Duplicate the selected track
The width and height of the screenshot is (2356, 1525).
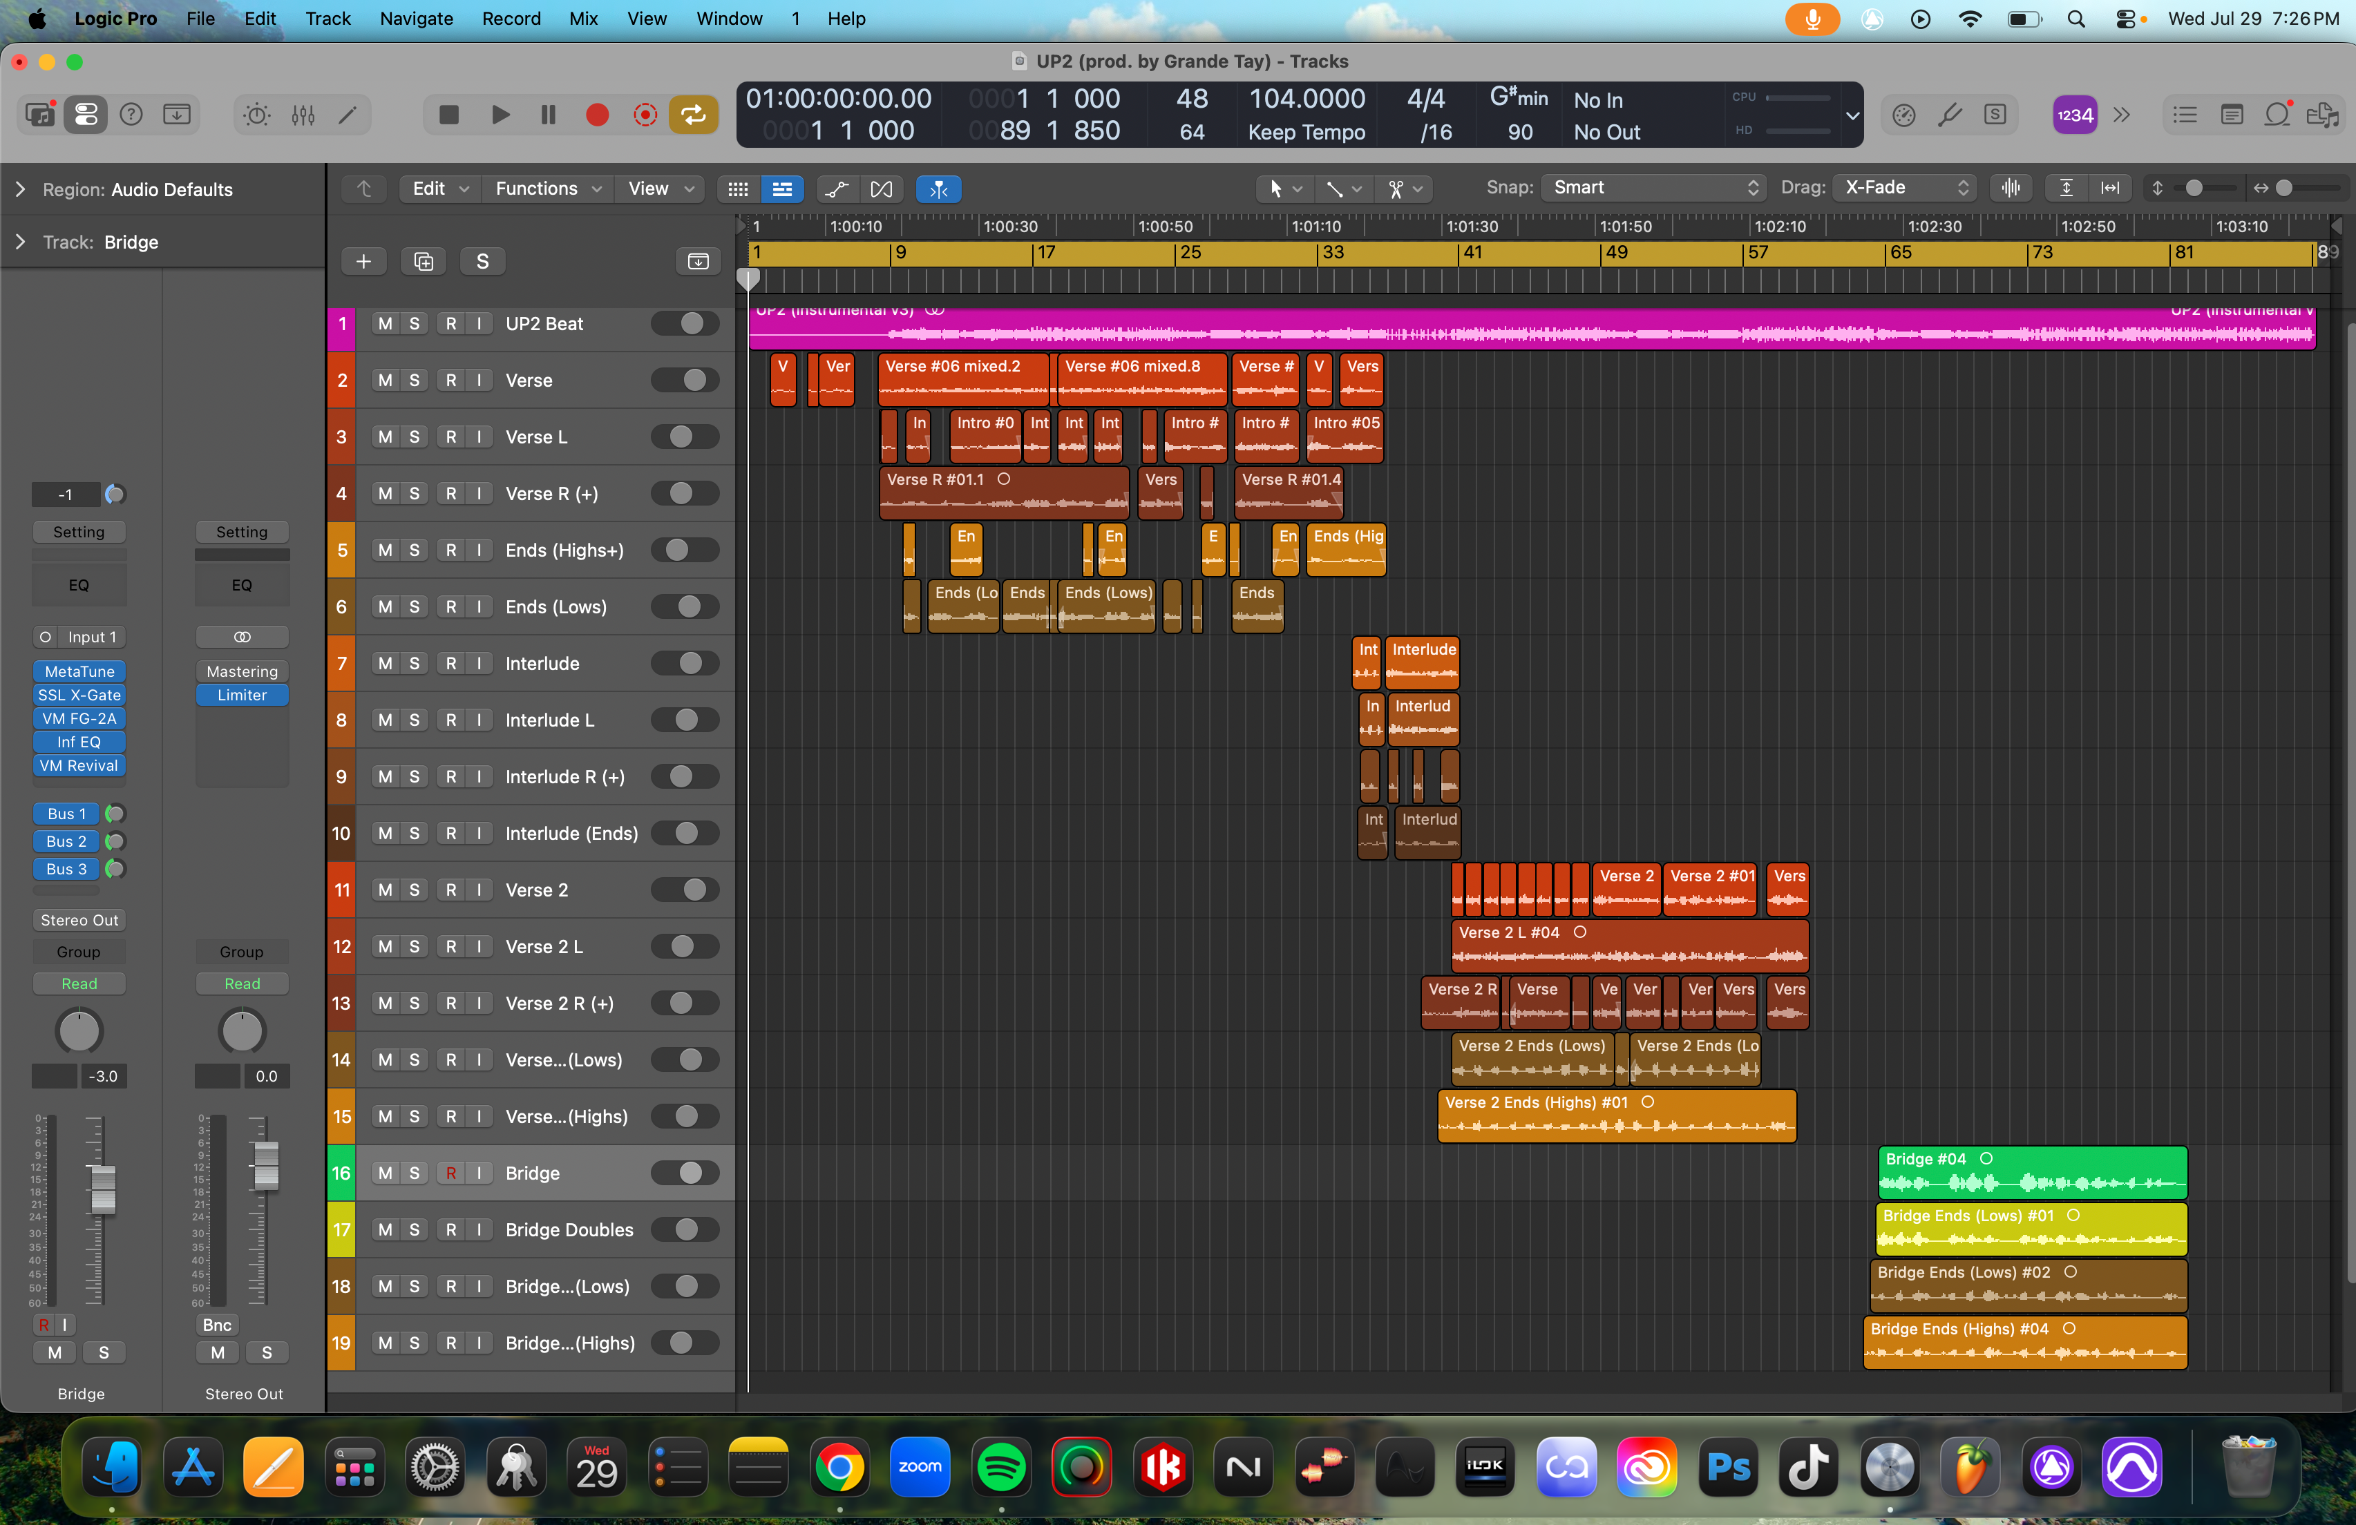point(424,261)
